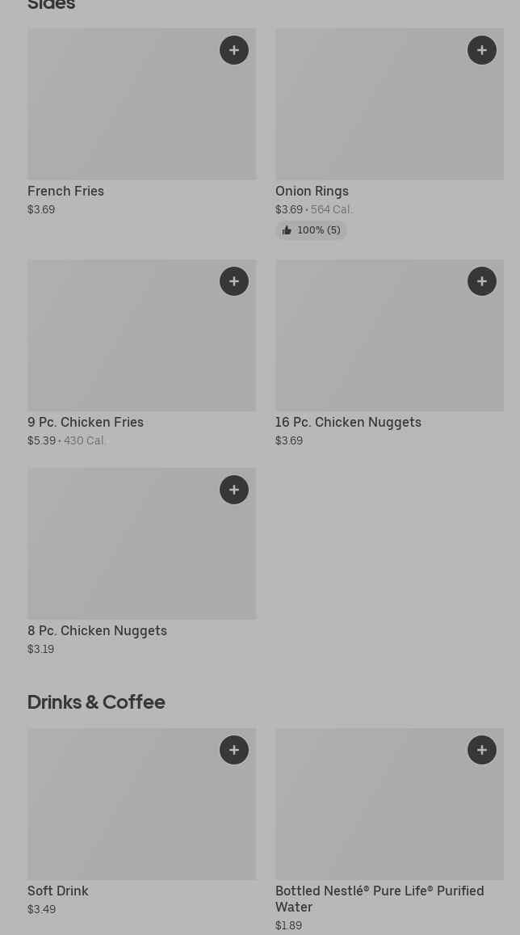Open the Onion Rings item name

[312, 192]
